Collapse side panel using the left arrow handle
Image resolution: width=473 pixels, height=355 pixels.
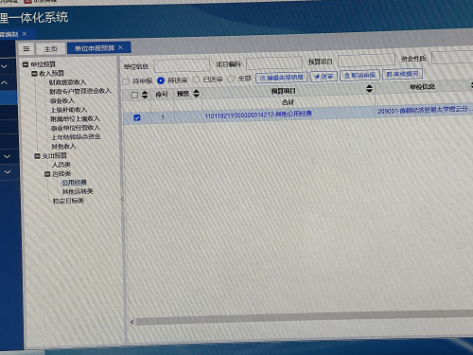pyautogui.click(x=122, y=199)
